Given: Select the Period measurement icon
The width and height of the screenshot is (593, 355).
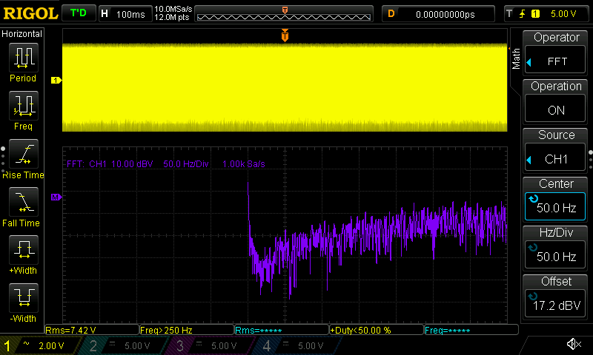Looking at the screenshot, I should click(x=22, y=58).
